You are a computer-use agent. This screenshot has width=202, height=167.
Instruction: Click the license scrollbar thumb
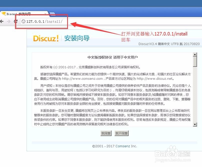click(195, 61)
